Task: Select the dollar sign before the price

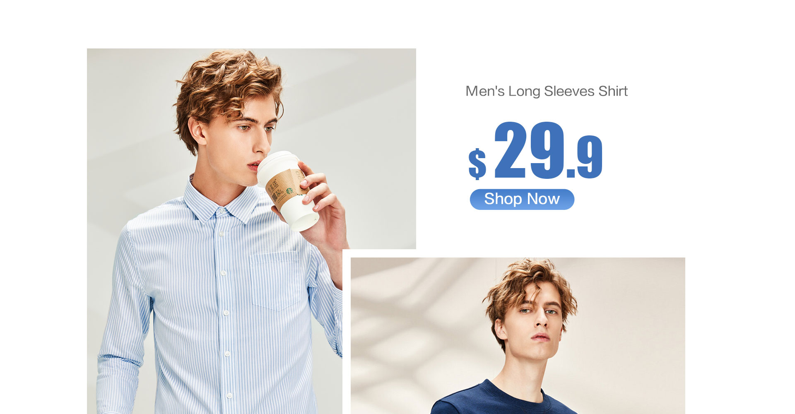Action: tap(477, 164)
